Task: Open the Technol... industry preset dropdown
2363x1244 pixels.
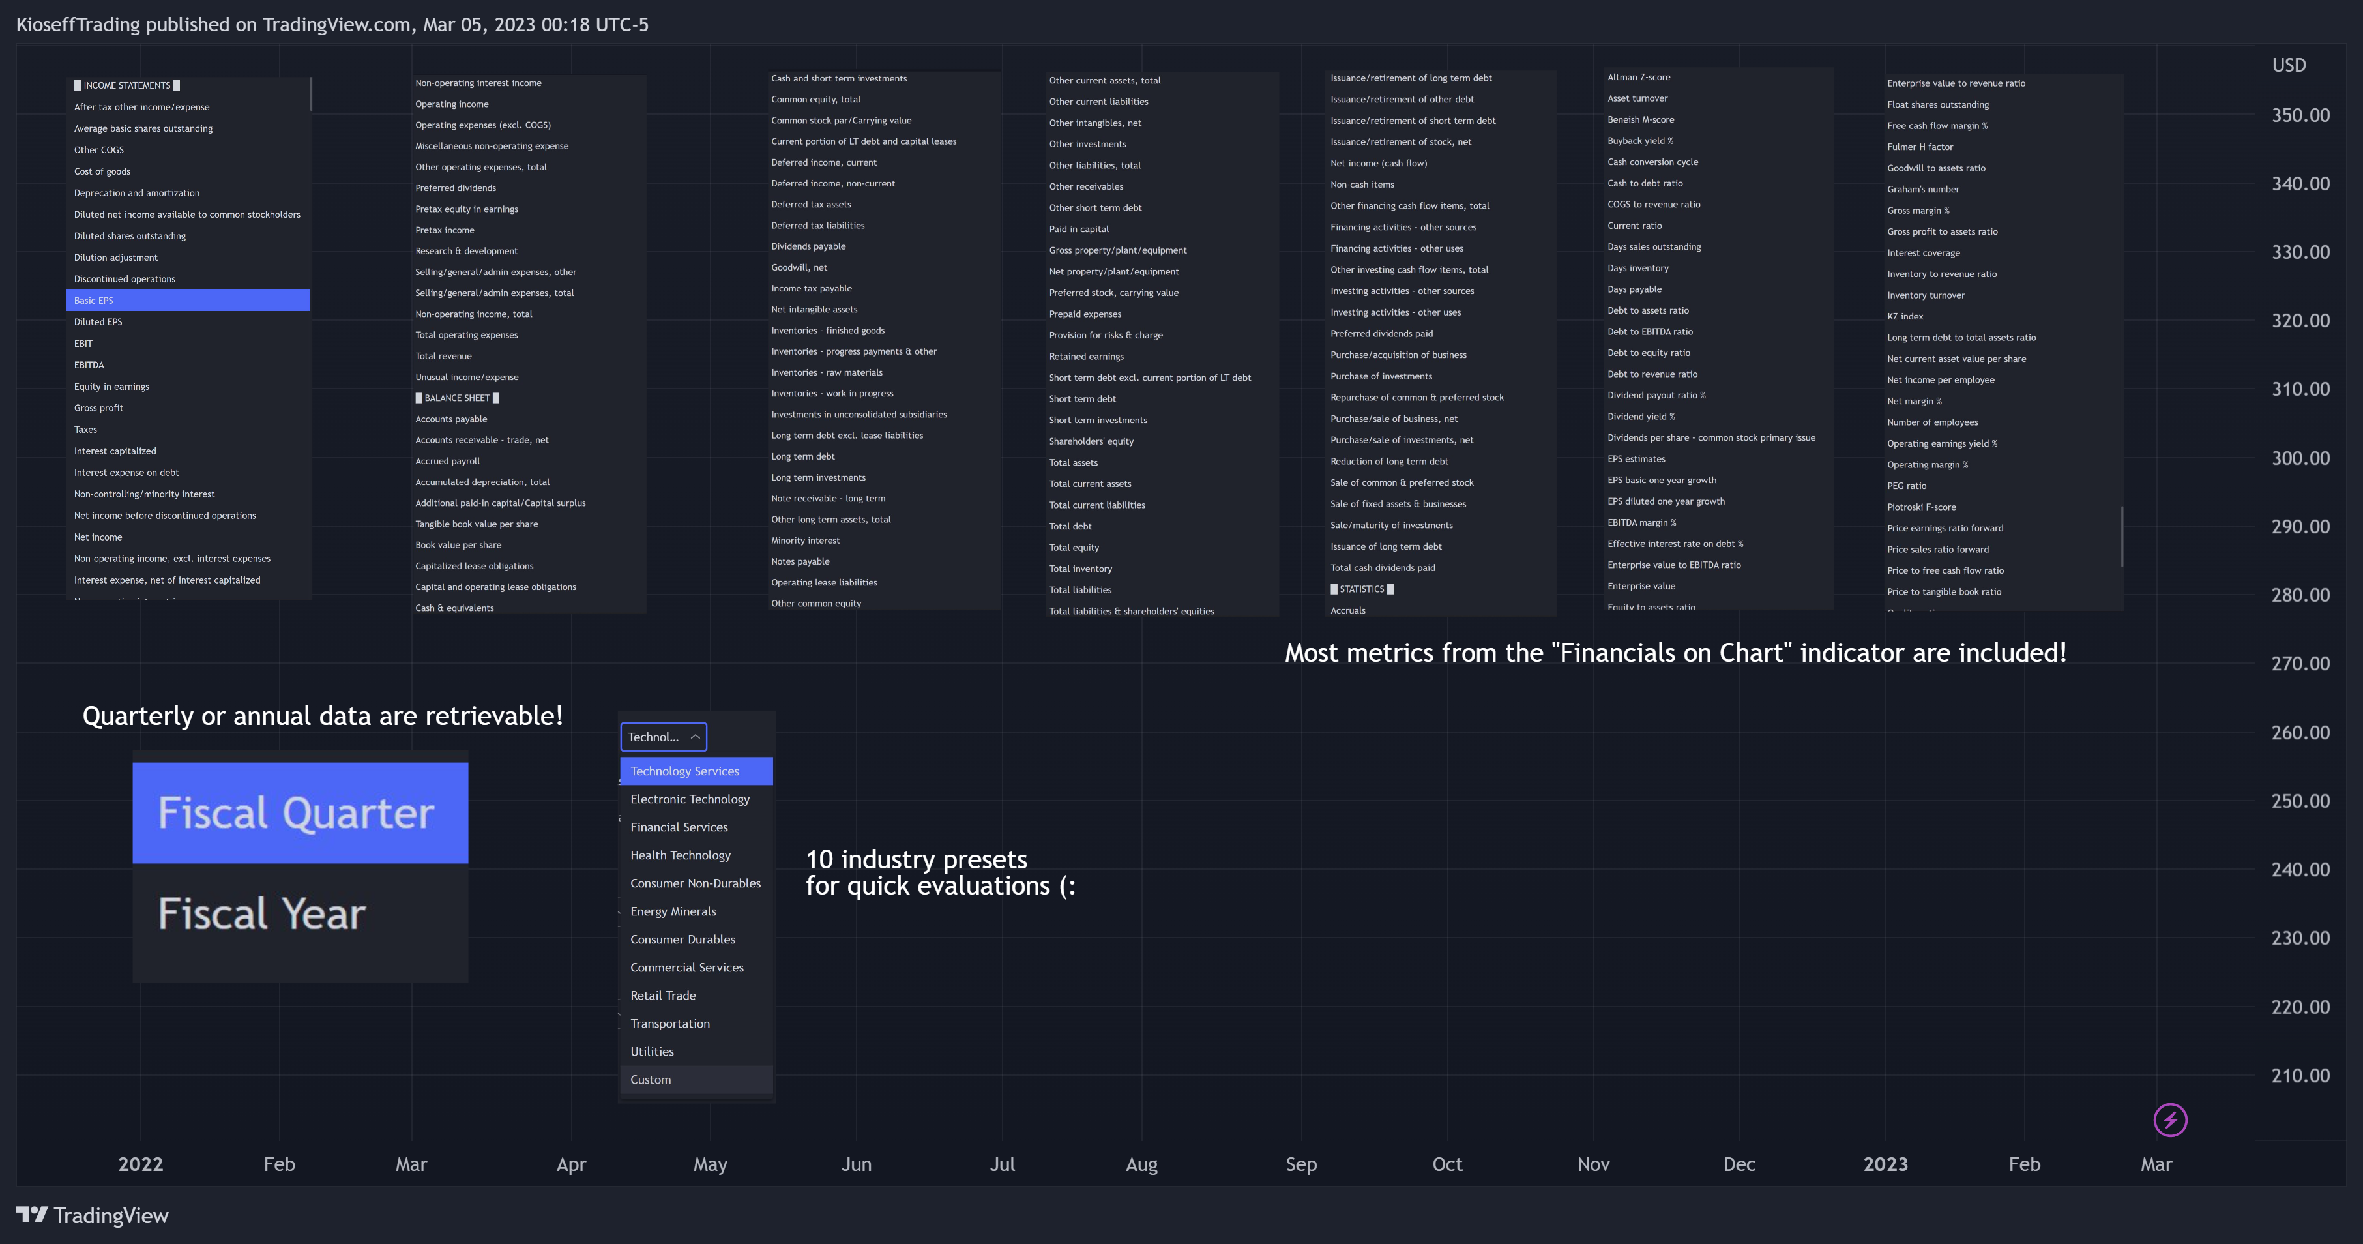Action: point(663,737)
